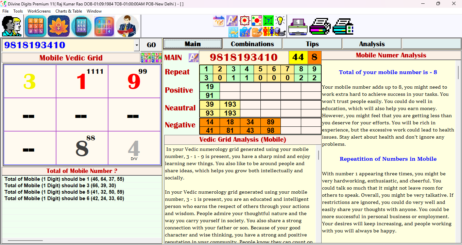The height and width of the screenshot is (245, 462).
Task: Click the light bulb tips icon
Action: 279,20
